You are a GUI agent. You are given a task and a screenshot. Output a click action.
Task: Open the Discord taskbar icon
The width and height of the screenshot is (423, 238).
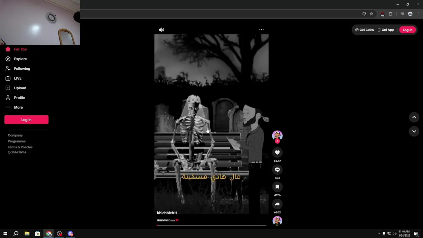[x=70, y=234]
